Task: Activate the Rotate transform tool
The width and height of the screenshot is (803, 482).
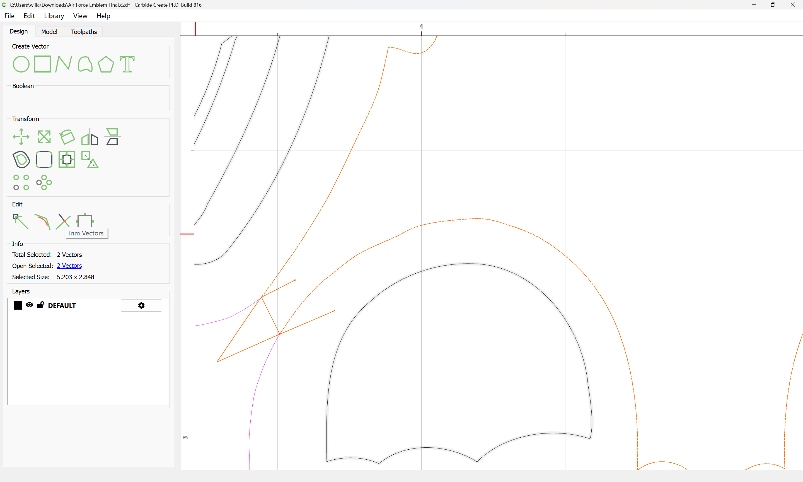Action: click(67, 137)
